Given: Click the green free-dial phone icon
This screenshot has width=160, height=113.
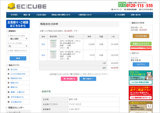Looking at the screenshot, I should (122, 4).
